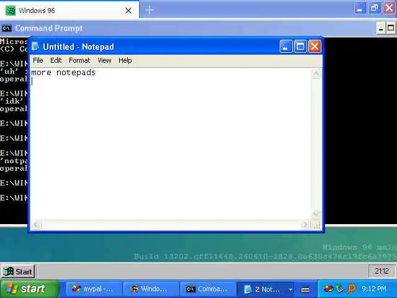Screen dimensions: 397x298
Task: Click the Windows 96 tab favicon
Action: click(x=11, y=11)
